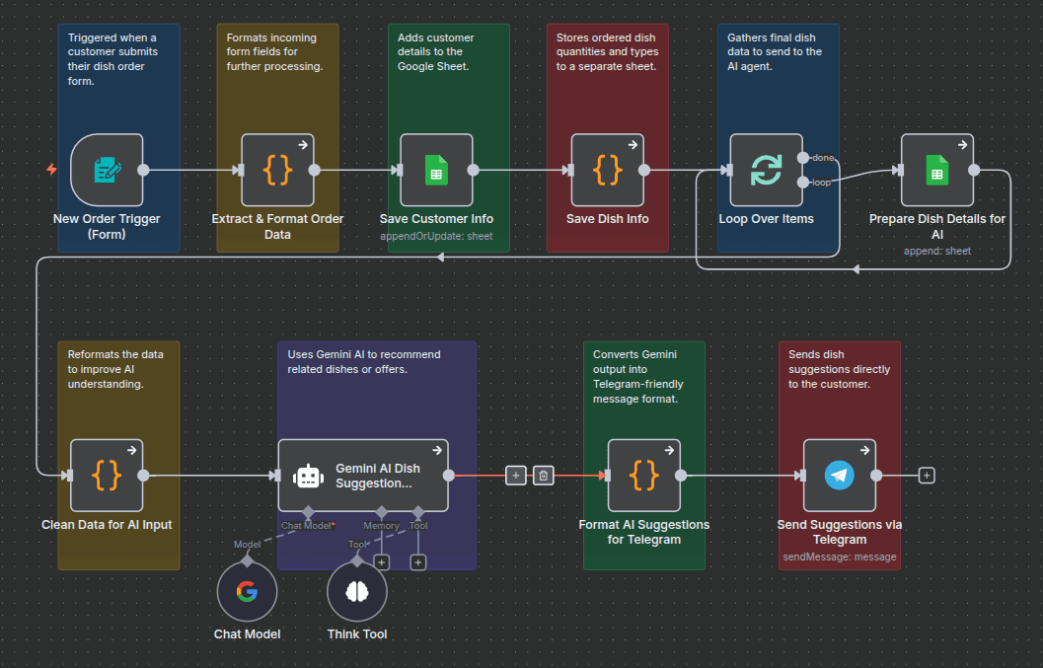Open the Save Dish Info code node

coord(607,170)
